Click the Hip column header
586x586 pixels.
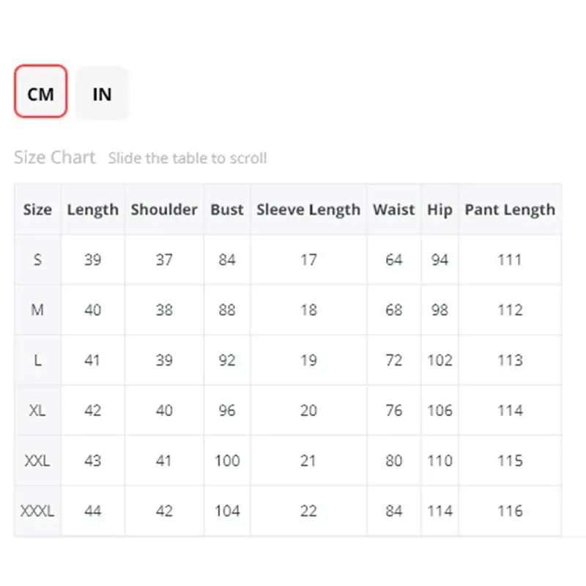coord(439,209)
